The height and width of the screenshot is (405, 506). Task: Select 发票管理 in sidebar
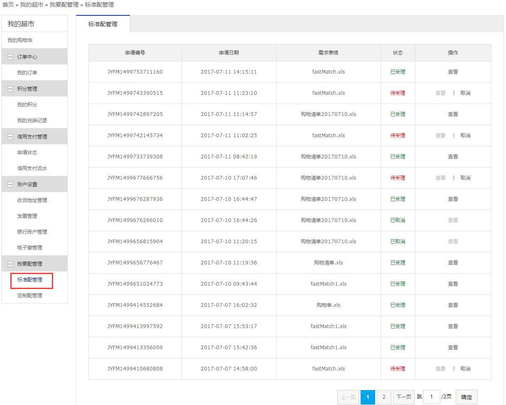[x=27, y=216]
